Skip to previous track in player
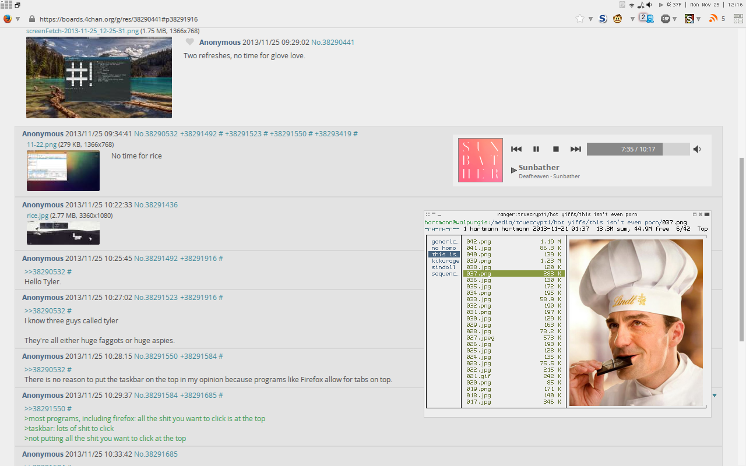The image size is (746, 466). (516, 149)
